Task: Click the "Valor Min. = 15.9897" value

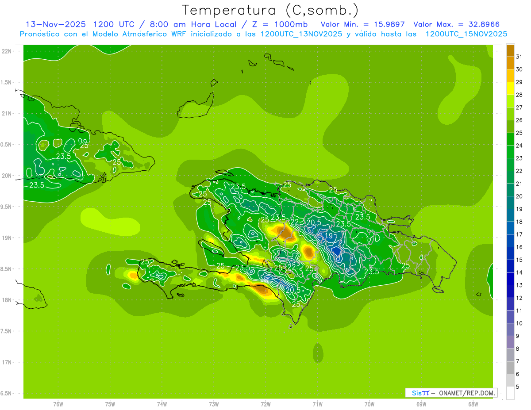Action: [x=362, y=24]
